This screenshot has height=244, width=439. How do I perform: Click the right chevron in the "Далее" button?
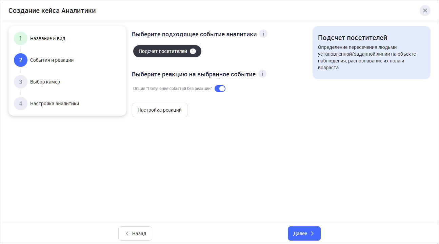(x=312, y=233)
